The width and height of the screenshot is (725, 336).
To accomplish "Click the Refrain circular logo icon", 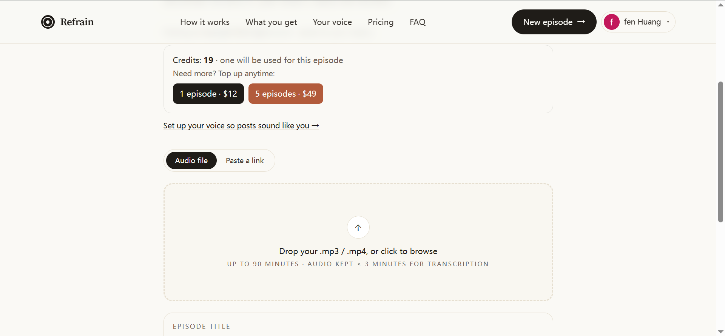I will tap(48, 22).
